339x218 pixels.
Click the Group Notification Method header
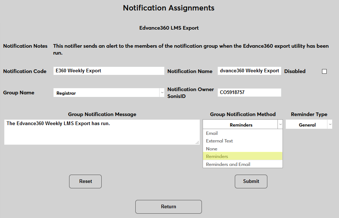coord(243,114)
